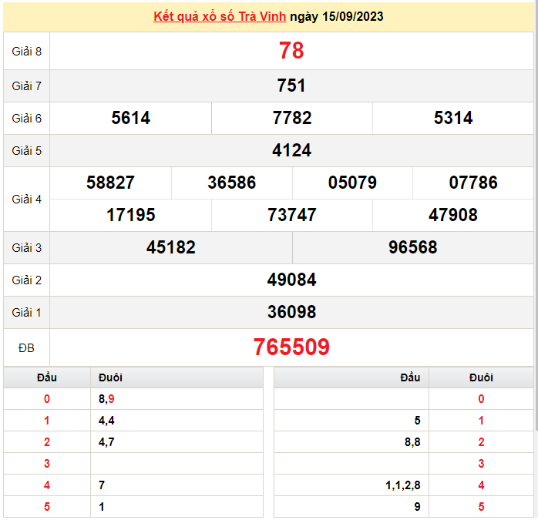Click the Giải 3 number 45182

(x=171, y=247)
